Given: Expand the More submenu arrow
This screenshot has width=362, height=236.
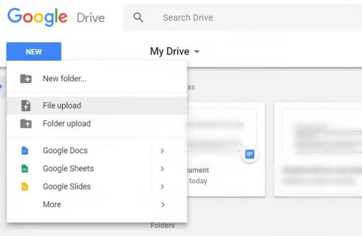Looking at the screenshot, I should (163, 205).
